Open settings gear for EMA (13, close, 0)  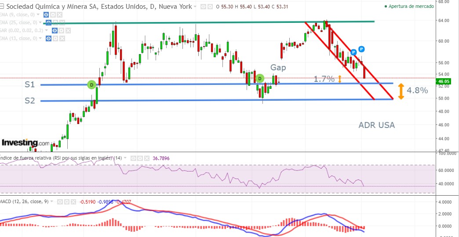56,38
